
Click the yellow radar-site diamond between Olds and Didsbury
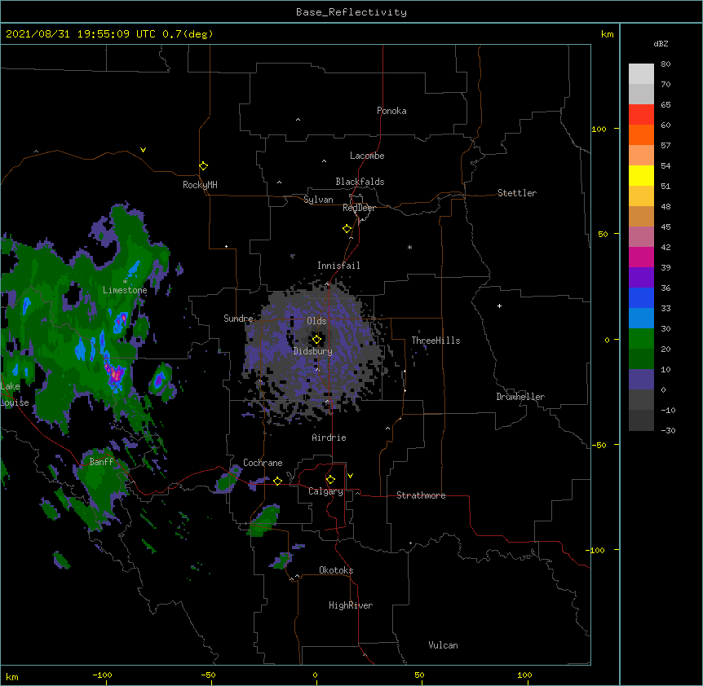point(316,340)
